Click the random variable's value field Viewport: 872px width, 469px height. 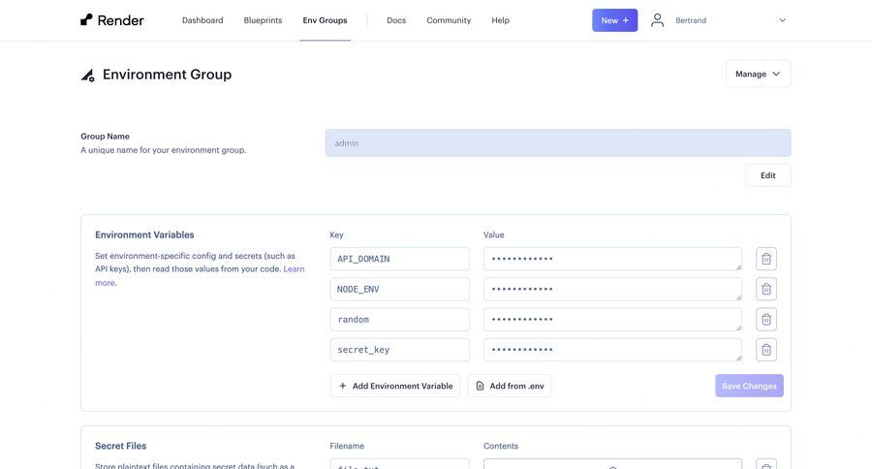[x=612, y=320]
